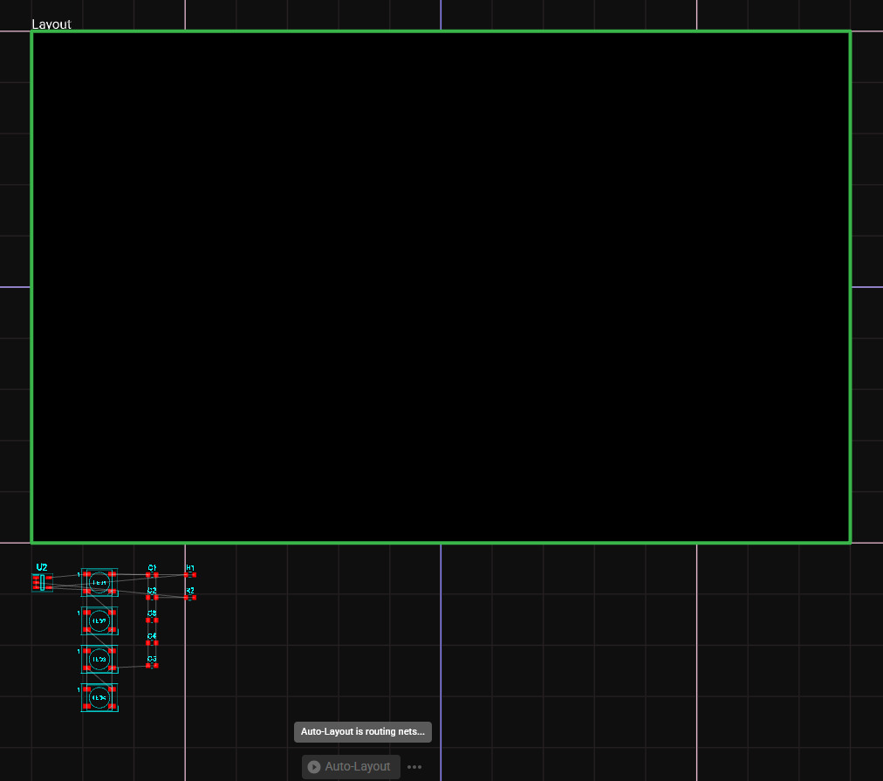Click the 'U2' designator label
The image size is (883, 781).
42,567
